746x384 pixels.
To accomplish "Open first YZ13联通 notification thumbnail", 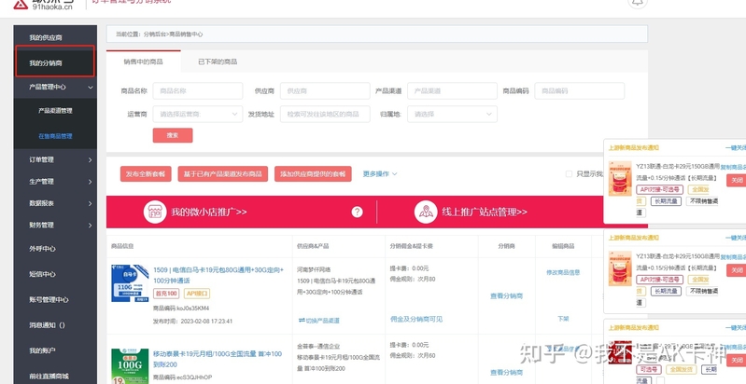I will coord(620,178).
